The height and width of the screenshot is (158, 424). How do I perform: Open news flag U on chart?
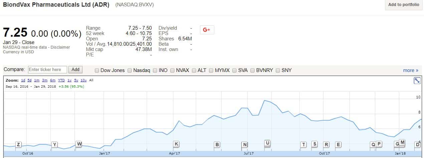tap(267, 143)
